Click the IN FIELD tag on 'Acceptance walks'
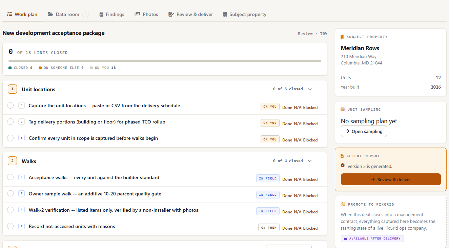 pos(268,178)
